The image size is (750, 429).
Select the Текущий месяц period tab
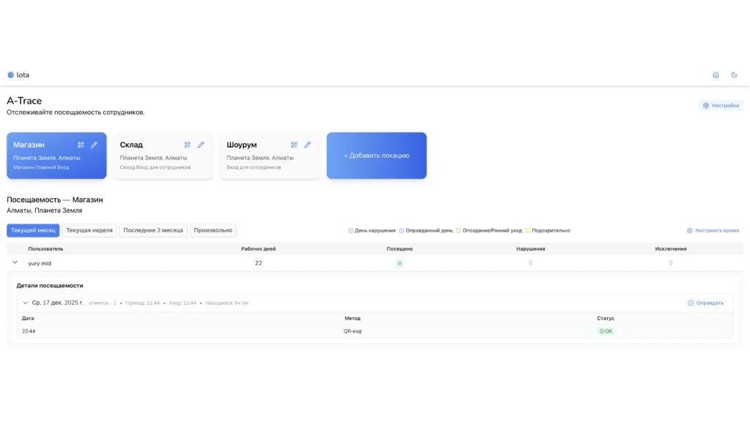(33, 230)
